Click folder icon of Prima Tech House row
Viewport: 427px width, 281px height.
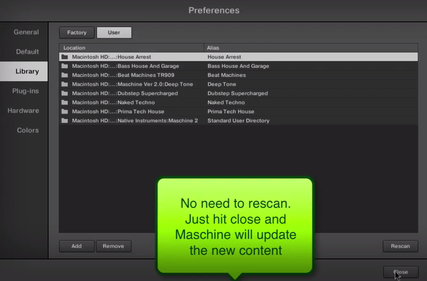[65, 112]
